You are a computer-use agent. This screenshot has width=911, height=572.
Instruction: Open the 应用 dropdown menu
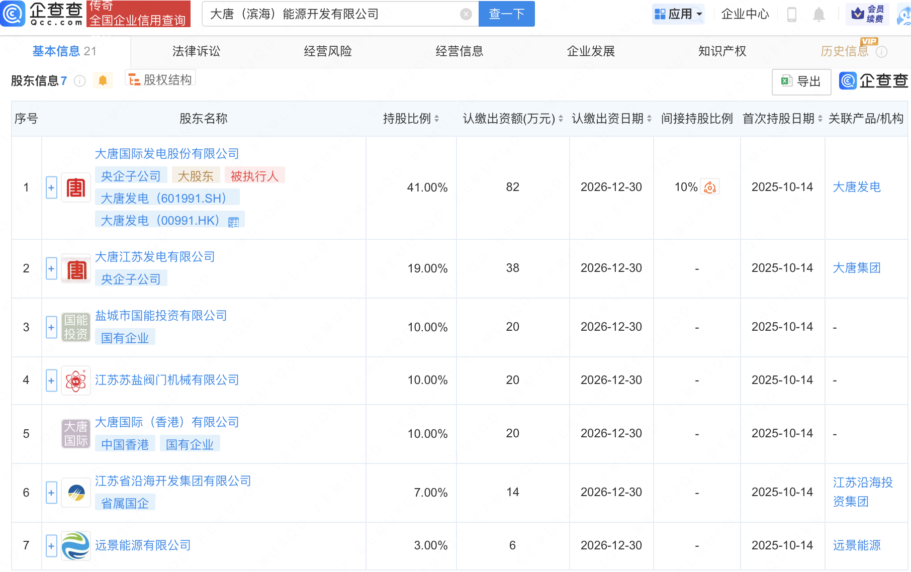pos(678,14)
